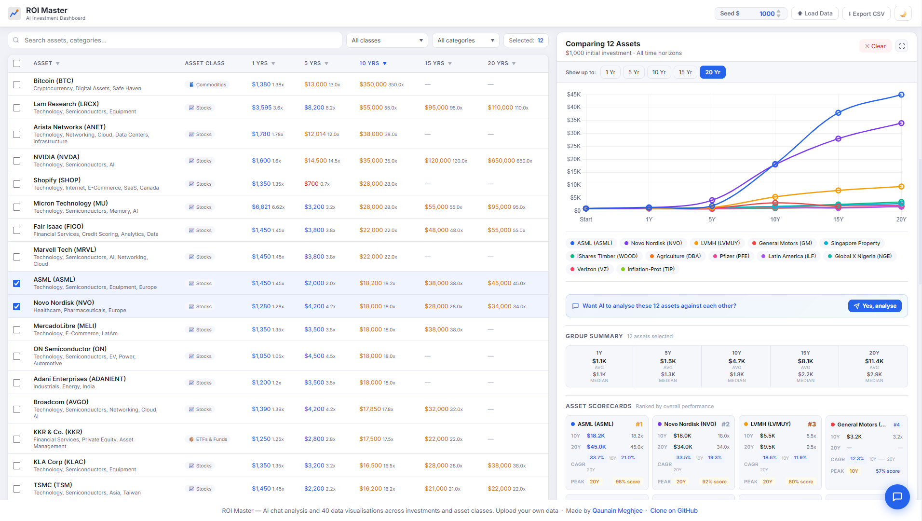Click the KKR ETFs & Funds badge icon
The height and width of the screenshot is (521, 922).
(x=191, y=439)
